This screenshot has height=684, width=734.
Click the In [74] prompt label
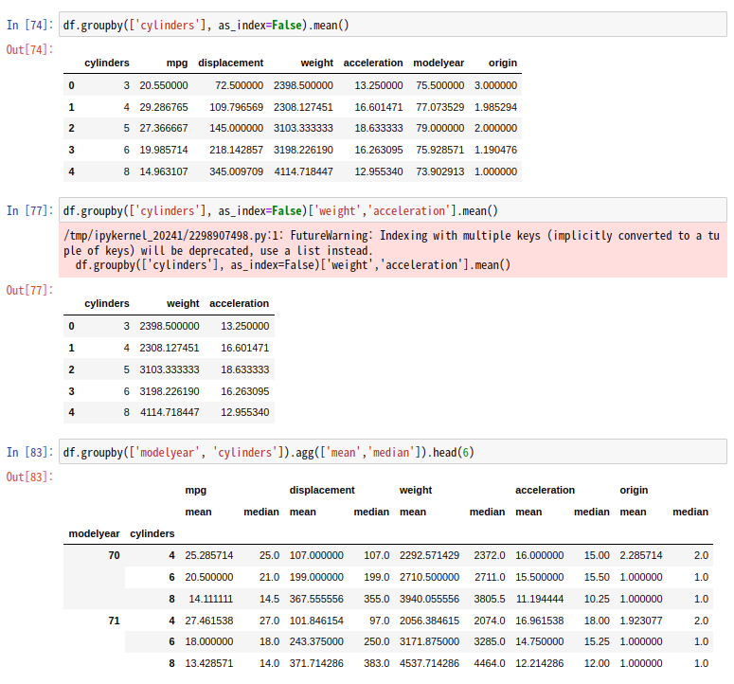(x=30, y=25)
